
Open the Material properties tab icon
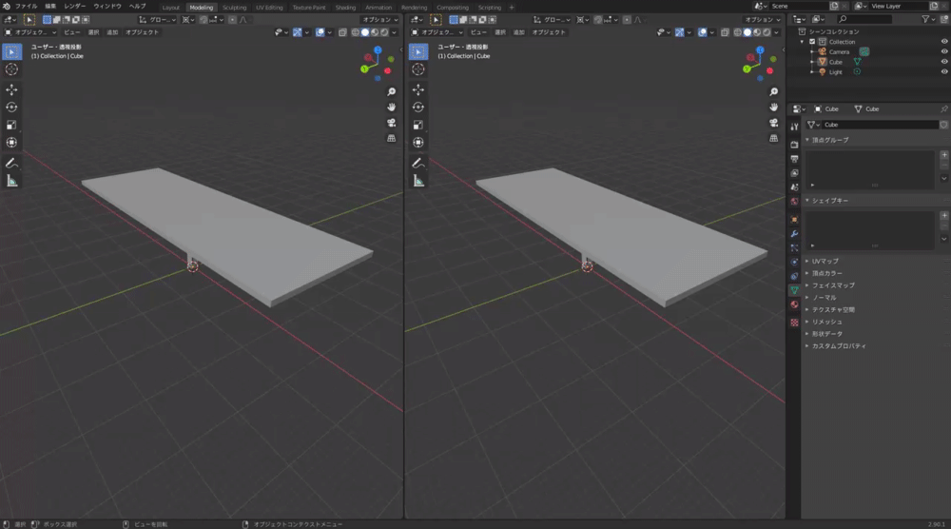click(x=794, y=304)
